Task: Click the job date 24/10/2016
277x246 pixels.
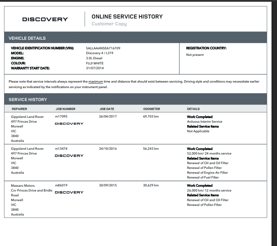Action: tap(108, 149)
